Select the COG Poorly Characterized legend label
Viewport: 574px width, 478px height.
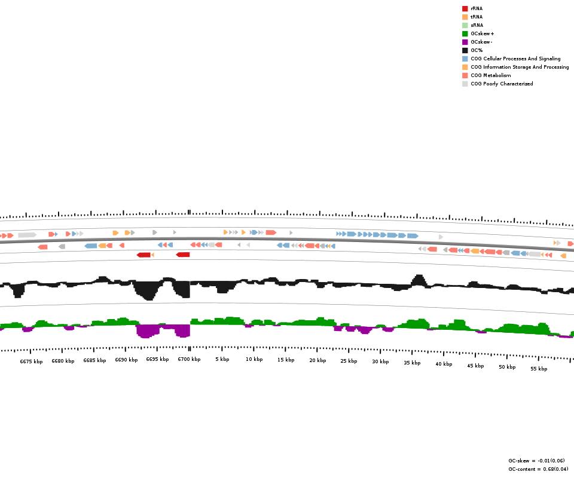click(x=502, y=84)
